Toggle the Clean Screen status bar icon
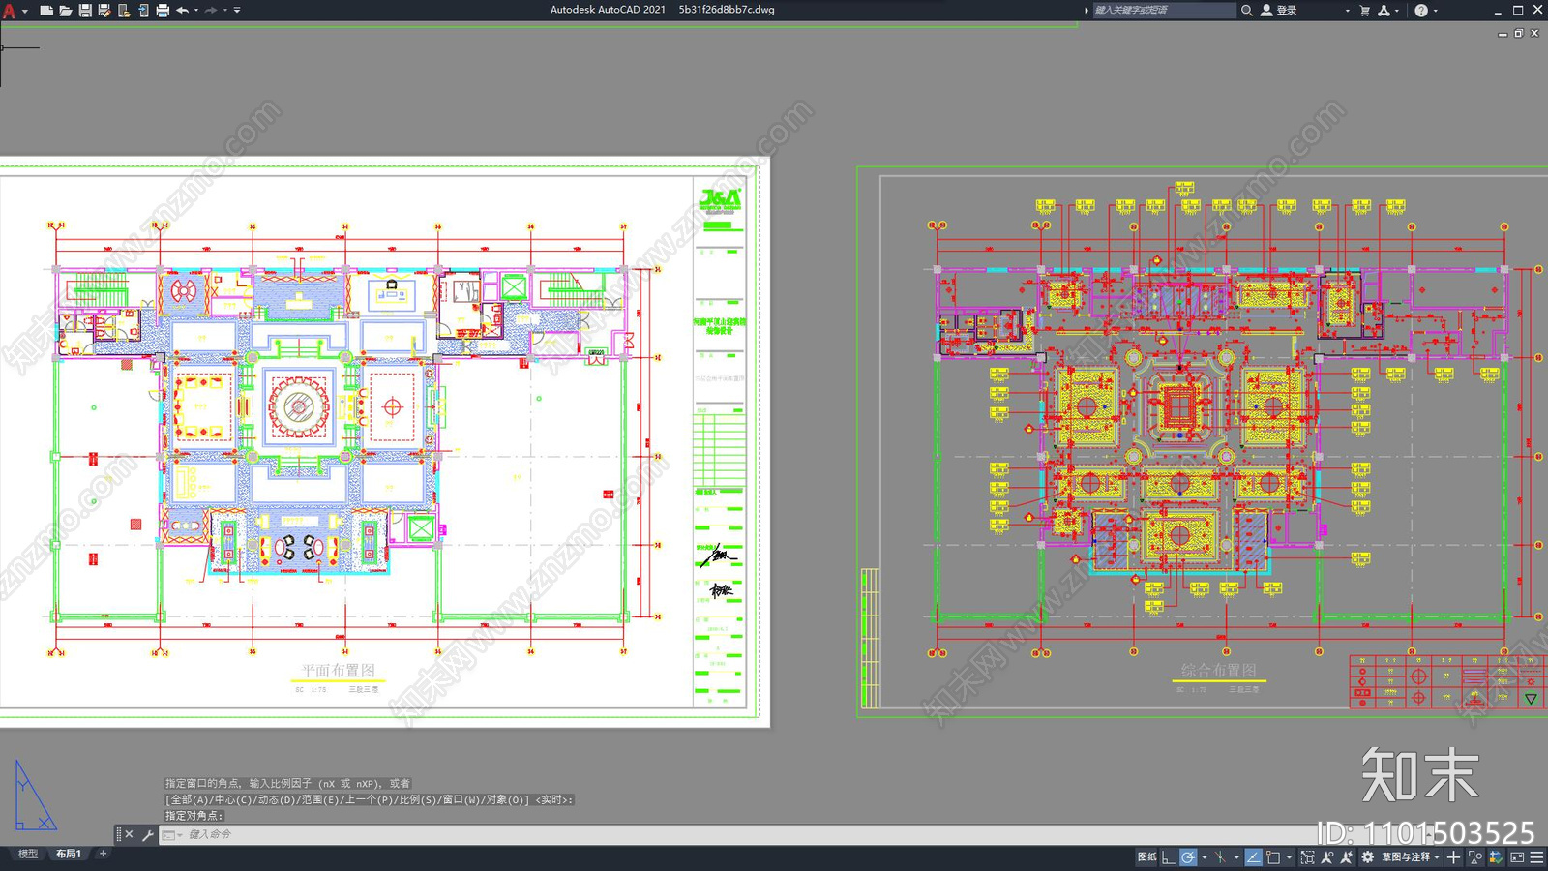The height and width of the screenshot is (871, 1548). pos(1517,857)
